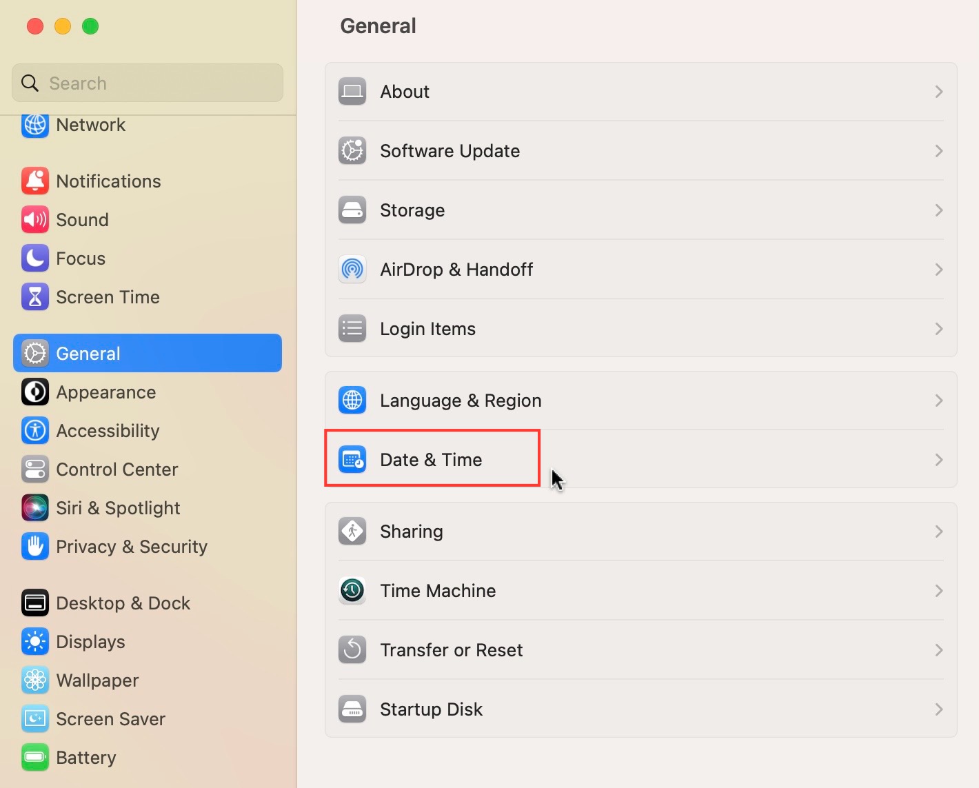Click the Sharing icon
The width and height of the screenshot is (979, 788).
click(352, 532)
